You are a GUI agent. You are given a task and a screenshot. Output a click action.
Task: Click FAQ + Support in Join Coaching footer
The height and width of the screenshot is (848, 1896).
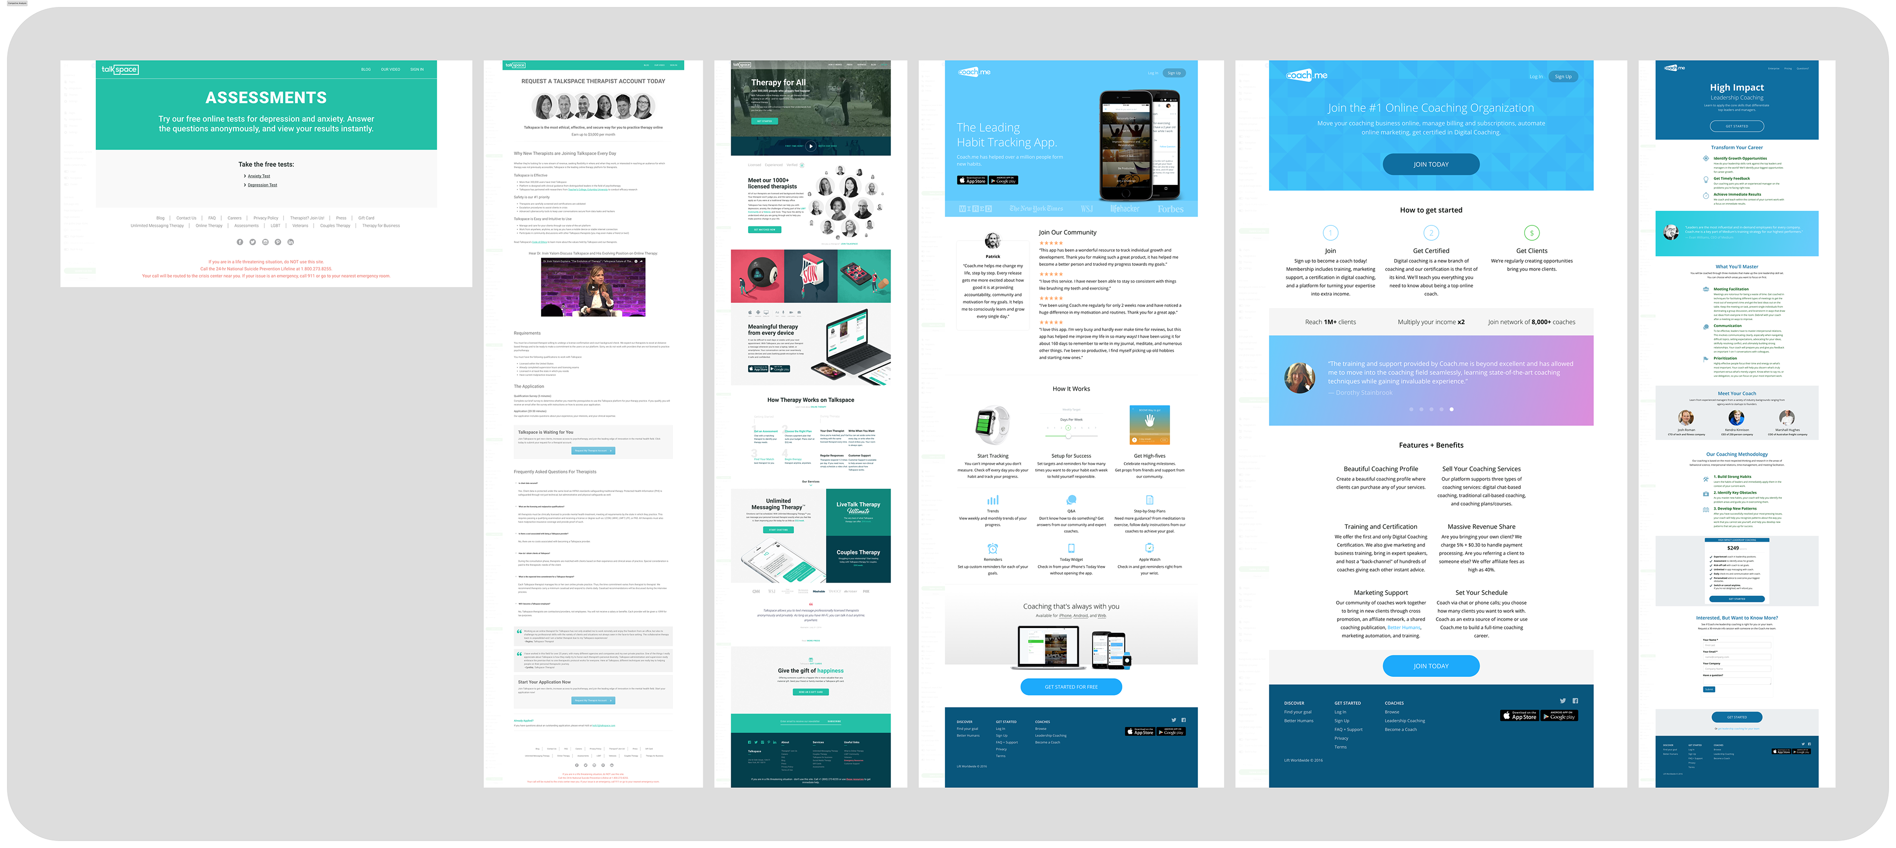click(1348, 730)
